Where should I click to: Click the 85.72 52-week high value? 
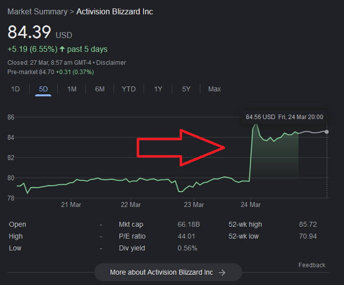pyautogui.click(x=308, y=224)
